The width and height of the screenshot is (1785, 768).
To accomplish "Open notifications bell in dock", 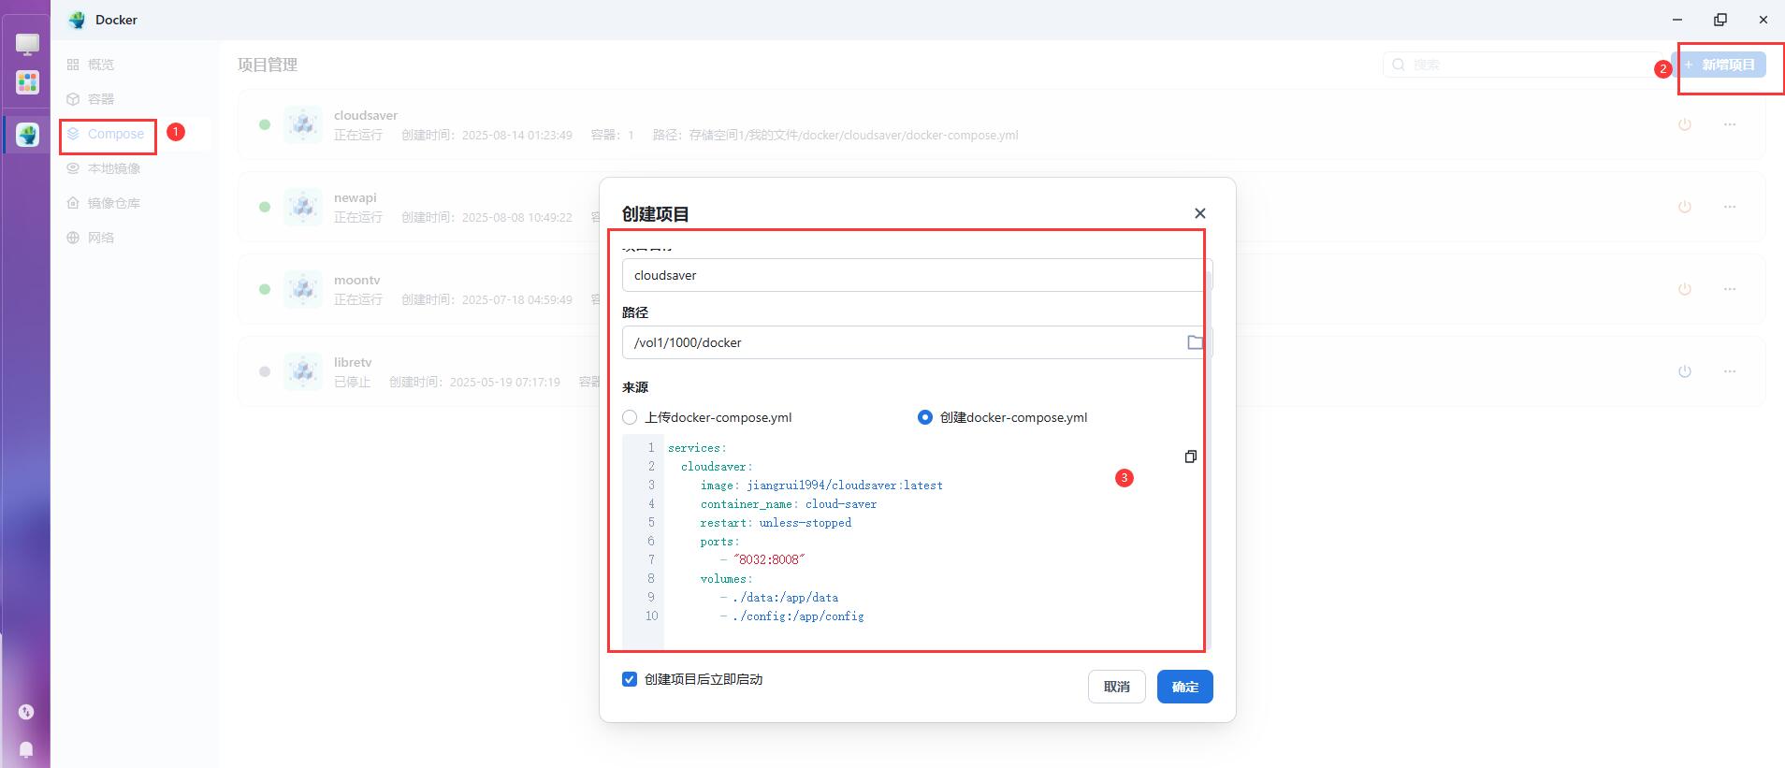I will coord(26,749).
